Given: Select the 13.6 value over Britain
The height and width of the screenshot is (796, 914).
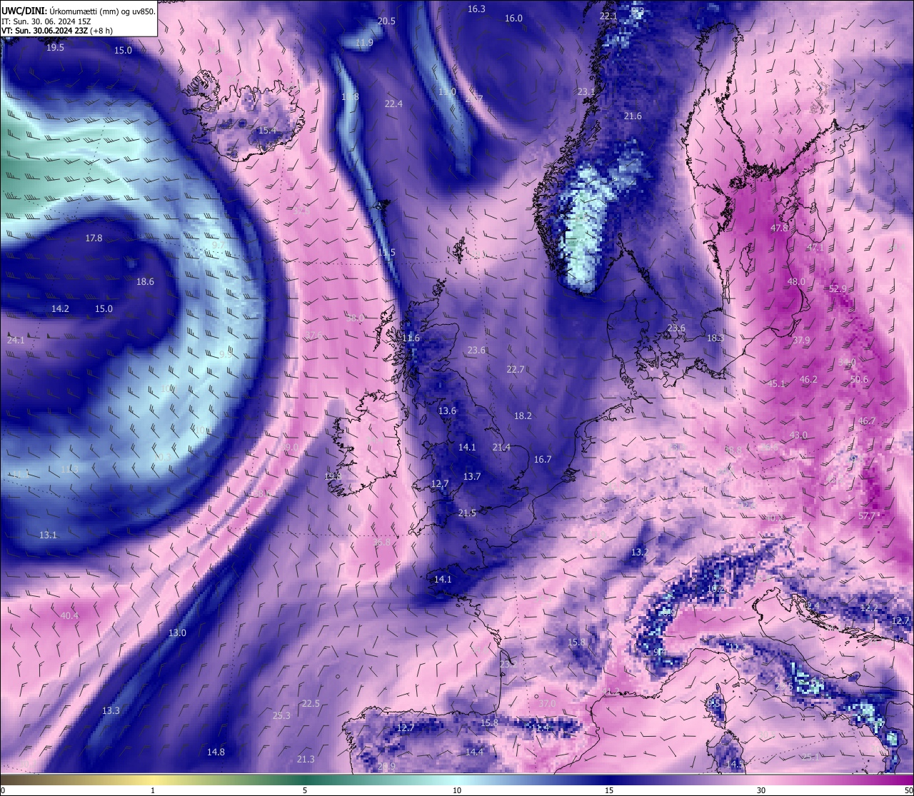Looking at the screenshot, I should tap(447, 410).
